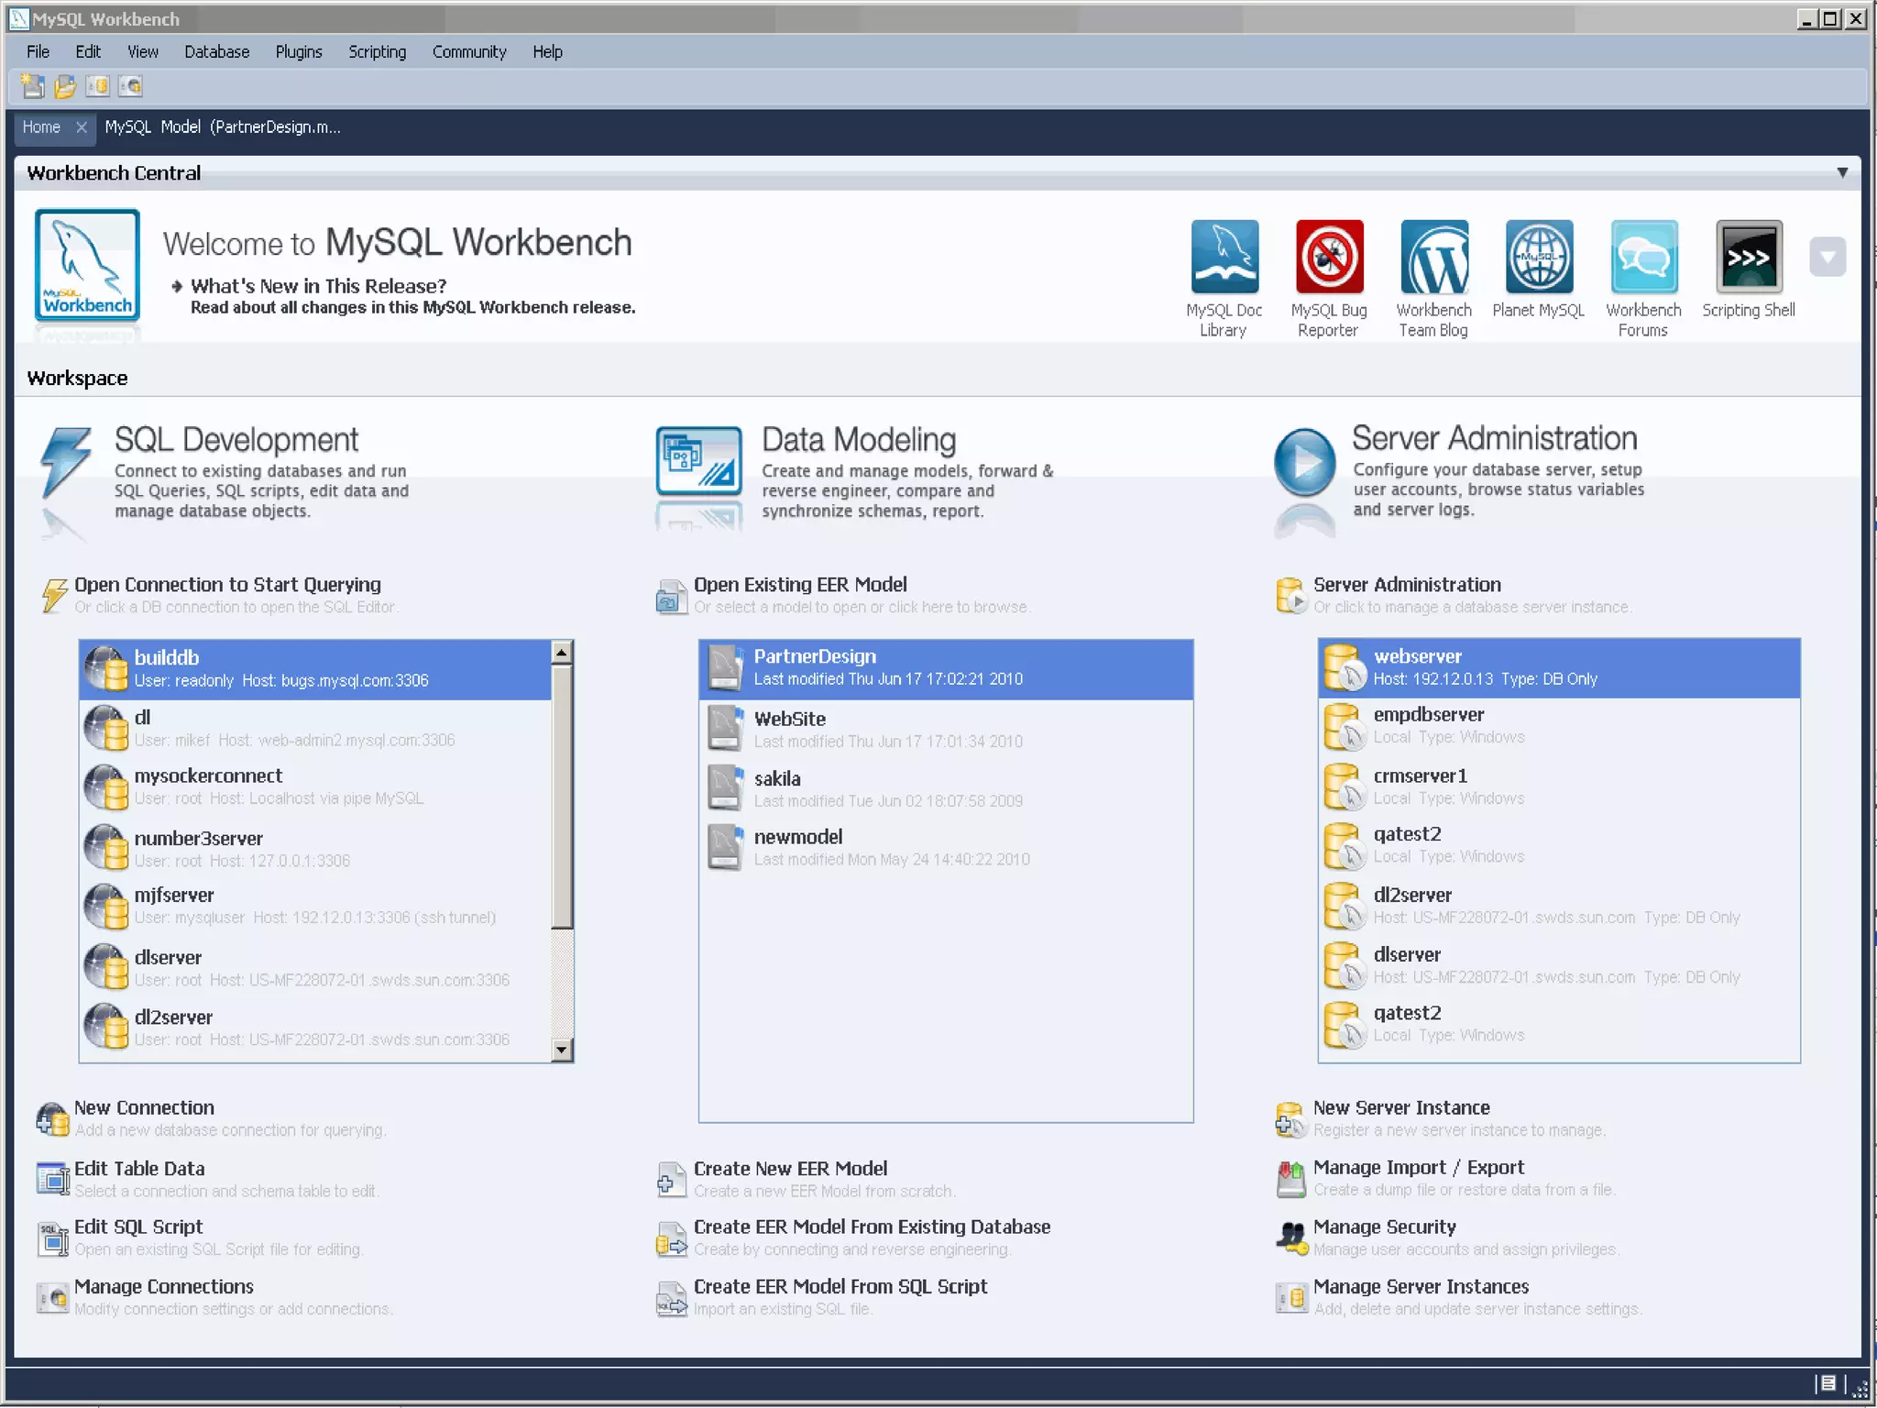Click the Data Modeling header icon
This screenshot has width=1877, height=1408.
pos(698,461)
